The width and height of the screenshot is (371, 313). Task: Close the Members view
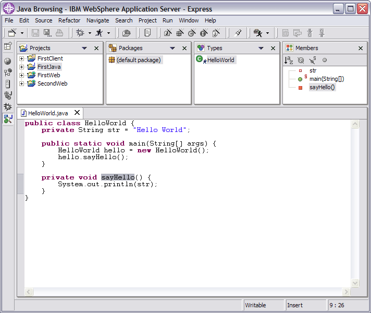361,49
